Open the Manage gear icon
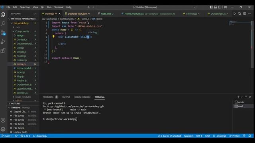The height and width of the screenshot is (143, 255). pos(3,129)
